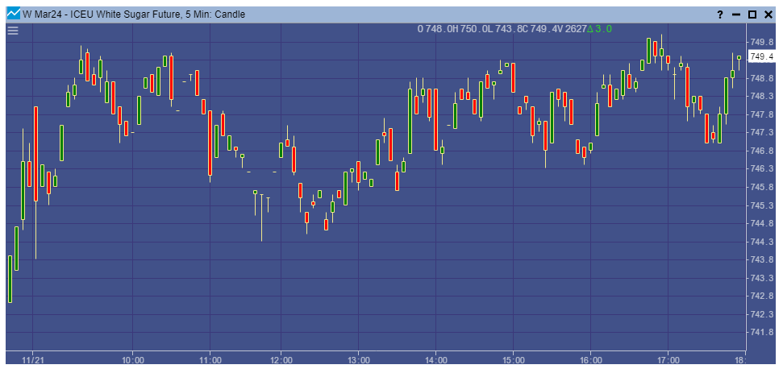The height and width of the screenshot is (369, 783).
Task: Click the 17:00 time axis label
Action: 668,360
